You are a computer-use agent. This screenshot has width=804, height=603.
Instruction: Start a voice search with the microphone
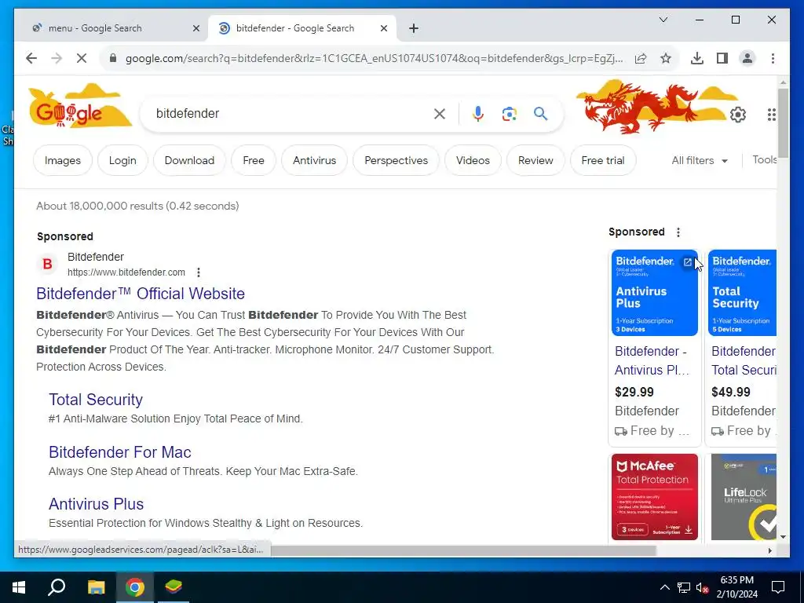[478, 114]
